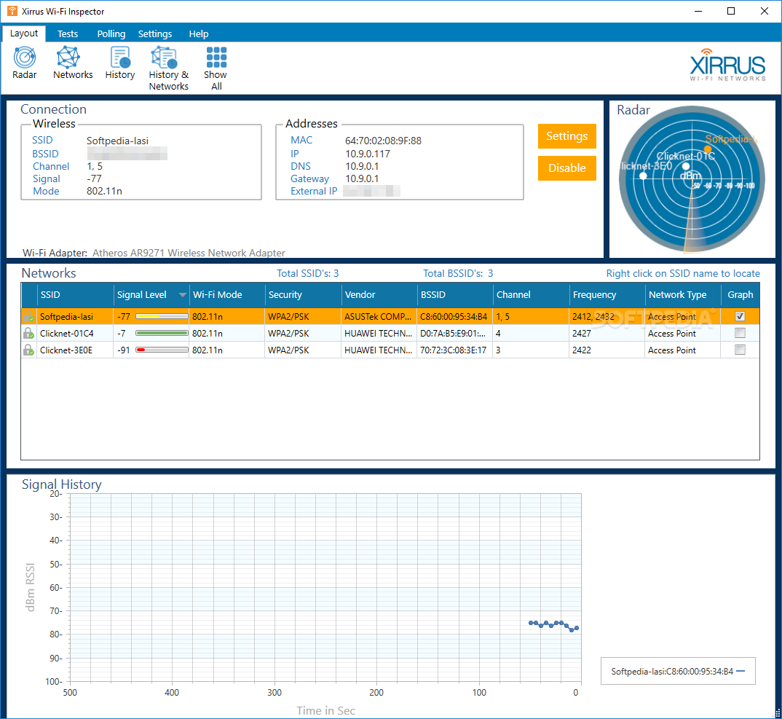The height and width of the screenshot is (719, 782).
Task: Sort by Frequency column header
Action: tap(607, 295)
